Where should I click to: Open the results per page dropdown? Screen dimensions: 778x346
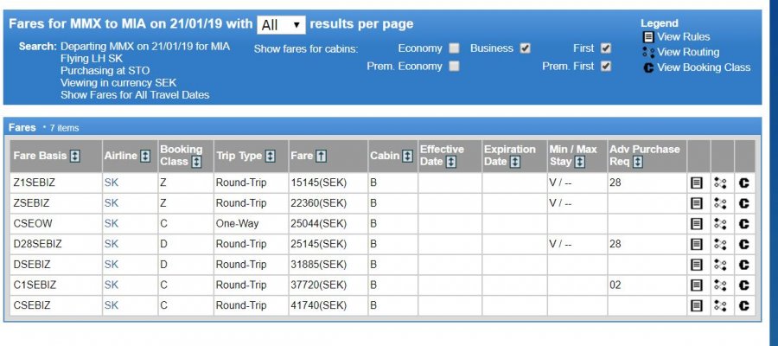(x=281, y=25)
